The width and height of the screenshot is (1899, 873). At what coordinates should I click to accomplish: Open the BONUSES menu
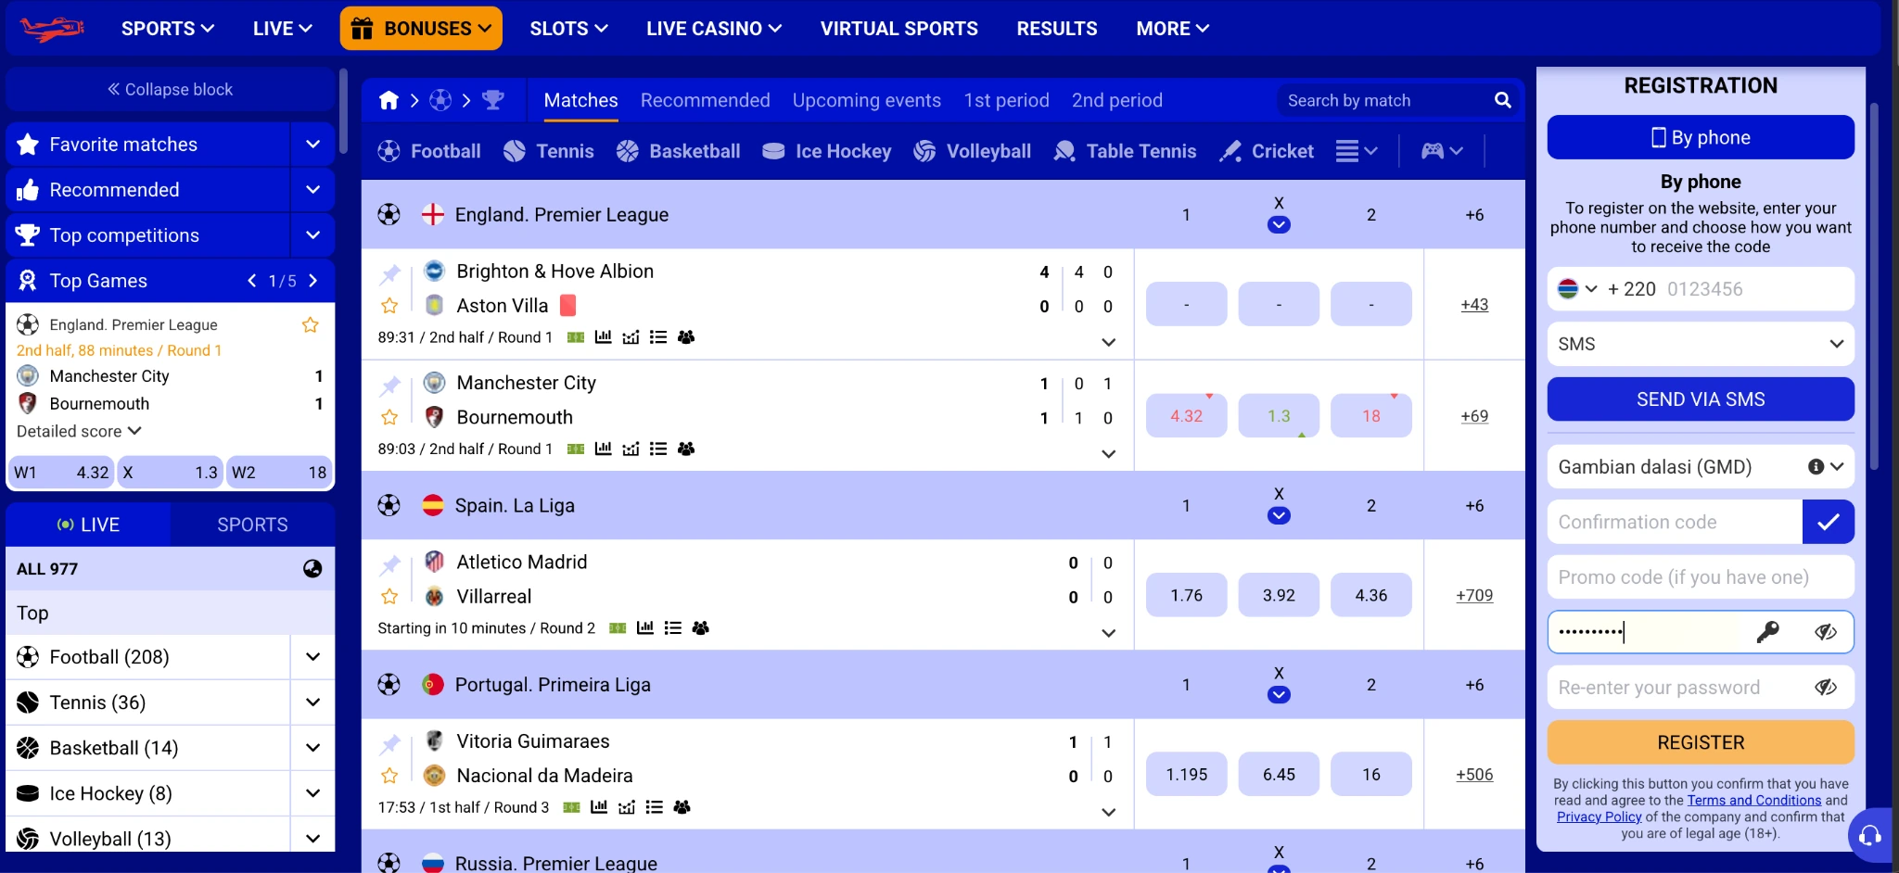click(421, 29)
